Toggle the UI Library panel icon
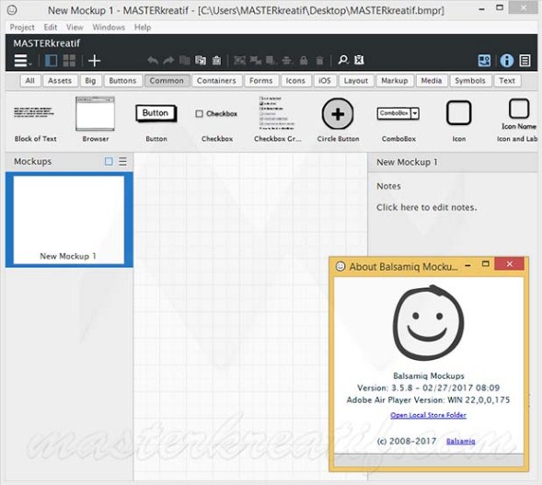Viewport: 542px width, 485px height. pos(484,61)
